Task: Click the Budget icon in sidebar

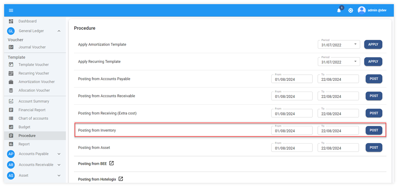Action: [11, 127]
